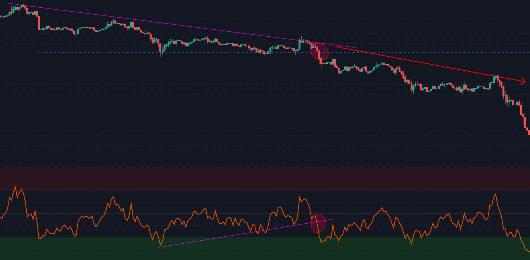This screenshot has height=260, width=530.
Task: Select the last candle at the far right
Action: click(528, 133)
